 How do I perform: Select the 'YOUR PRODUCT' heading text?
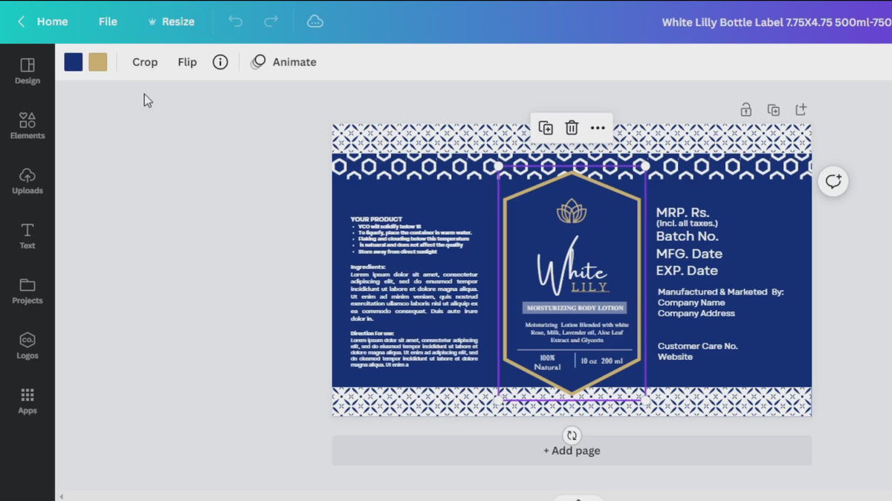[376, 219]
